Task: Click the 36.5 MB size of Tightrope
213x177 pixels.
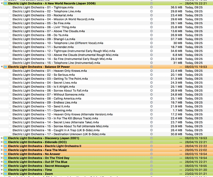Action: [x=176, y=7]
